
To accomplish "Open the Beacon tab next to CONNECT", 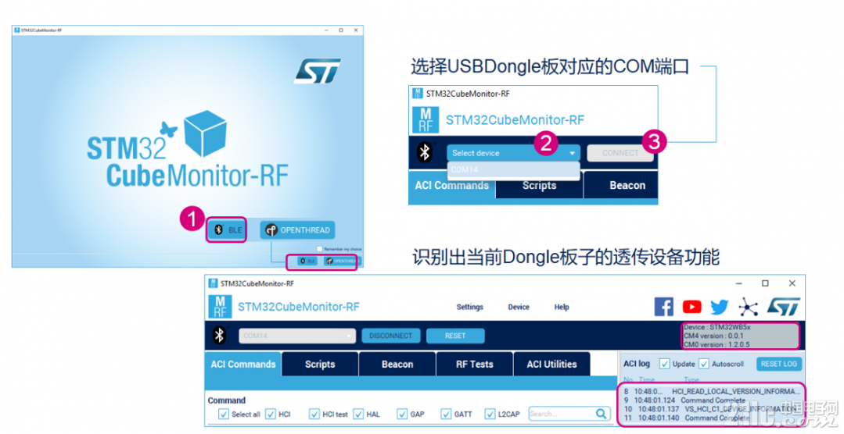I will (x=620, y=185).
